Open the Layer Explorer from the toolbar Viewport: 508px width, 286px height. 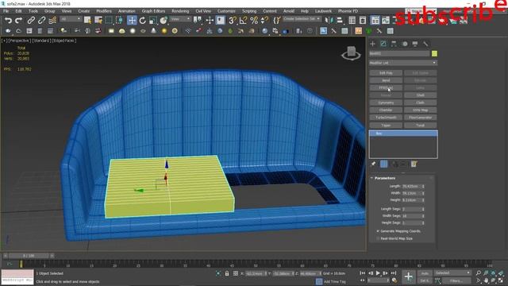click(x=363, y=21)
